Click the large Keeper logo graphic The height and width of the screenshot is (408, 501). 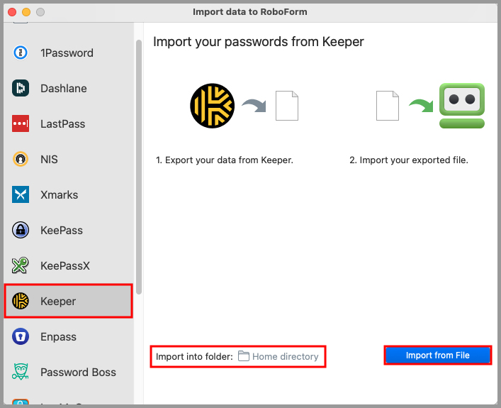coord(212,106)
